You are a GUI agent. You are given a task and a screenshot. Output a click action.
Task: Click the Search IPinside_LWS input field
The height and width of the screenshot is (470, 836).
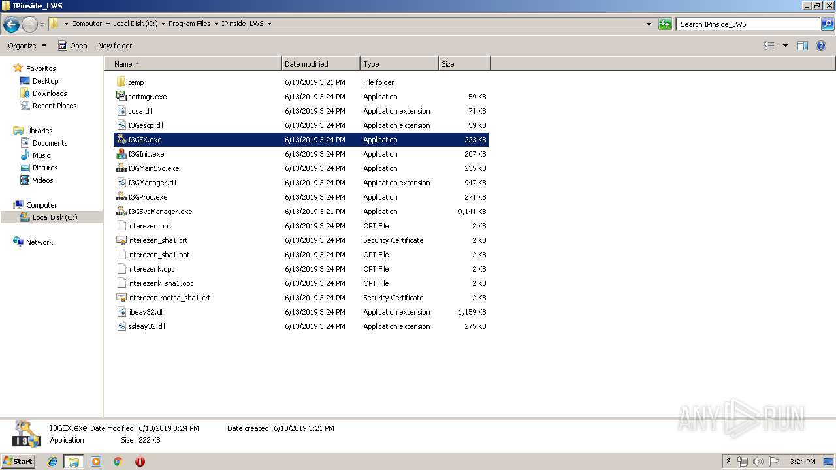pos(748,24)
